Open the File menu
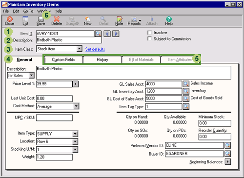This screenshot has height=178, width=244. [6, 11]
